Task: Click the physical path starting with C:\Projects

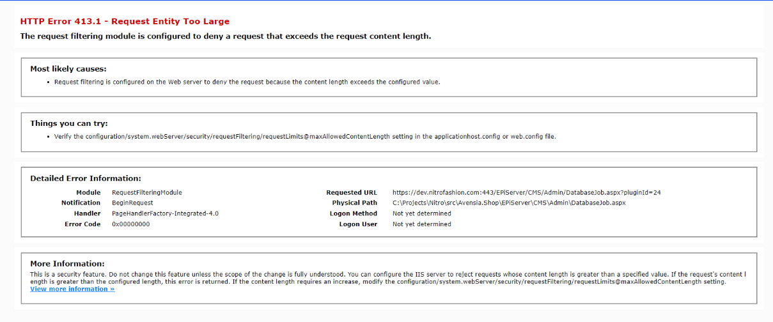Action: coord(508,203)
